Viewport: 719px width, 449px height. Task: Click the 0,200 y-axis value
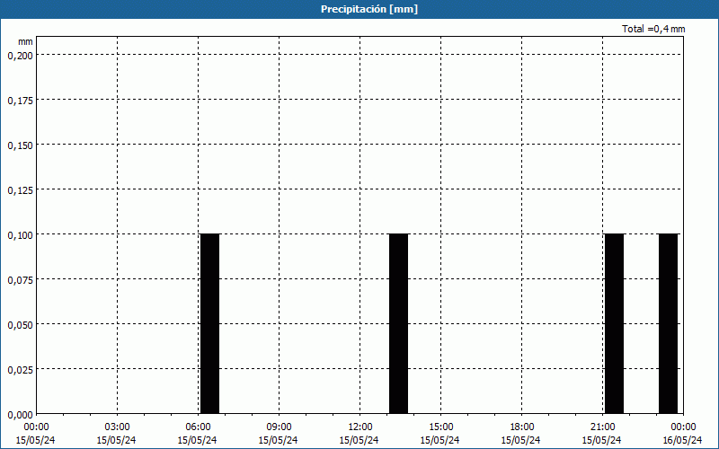[20, 56]
